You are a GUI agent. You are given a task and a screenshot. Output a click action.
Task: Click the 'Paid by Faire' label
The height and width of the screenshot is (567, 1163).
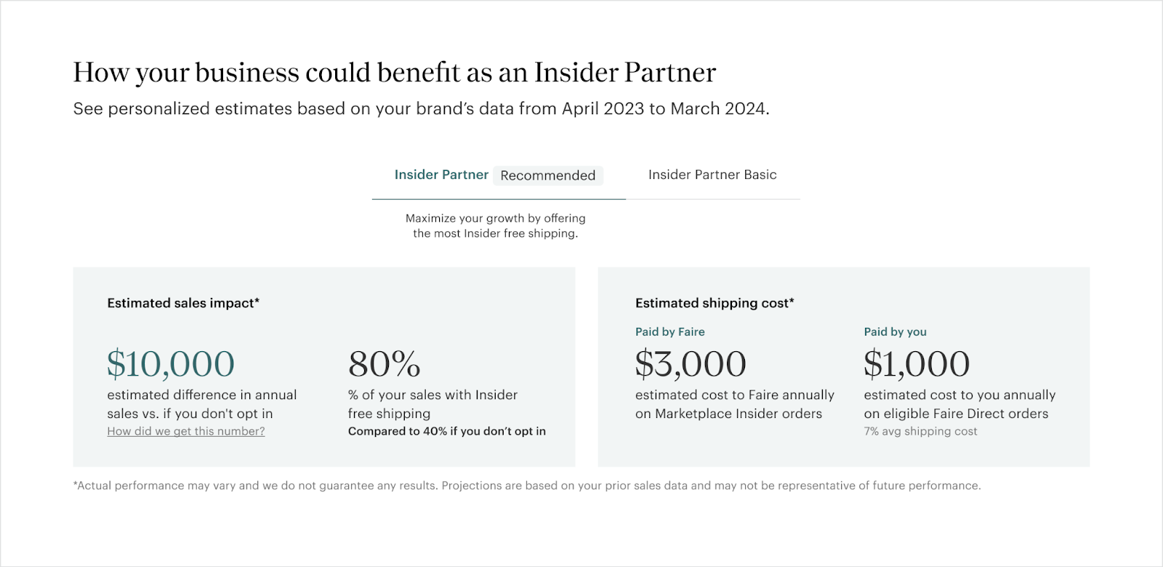(x=670, y=331)
